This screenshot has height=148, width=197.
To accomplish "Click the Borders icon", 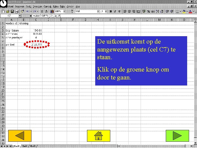I will coord(177,12).
